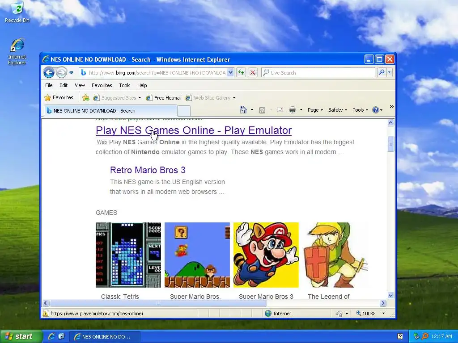Open the Edit menu
The height and width of the screenshot is (343, 458).
tap(64, 85)
